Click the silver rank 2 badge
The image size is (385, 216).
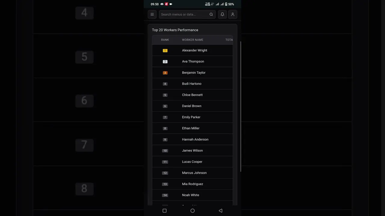click(165, 61)
